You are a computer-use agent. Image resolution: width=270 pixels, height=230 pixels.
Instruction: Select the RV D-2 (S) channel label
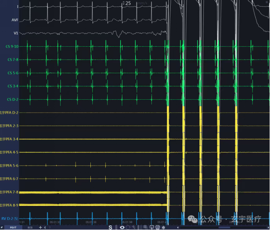click(x=10, y=218)
